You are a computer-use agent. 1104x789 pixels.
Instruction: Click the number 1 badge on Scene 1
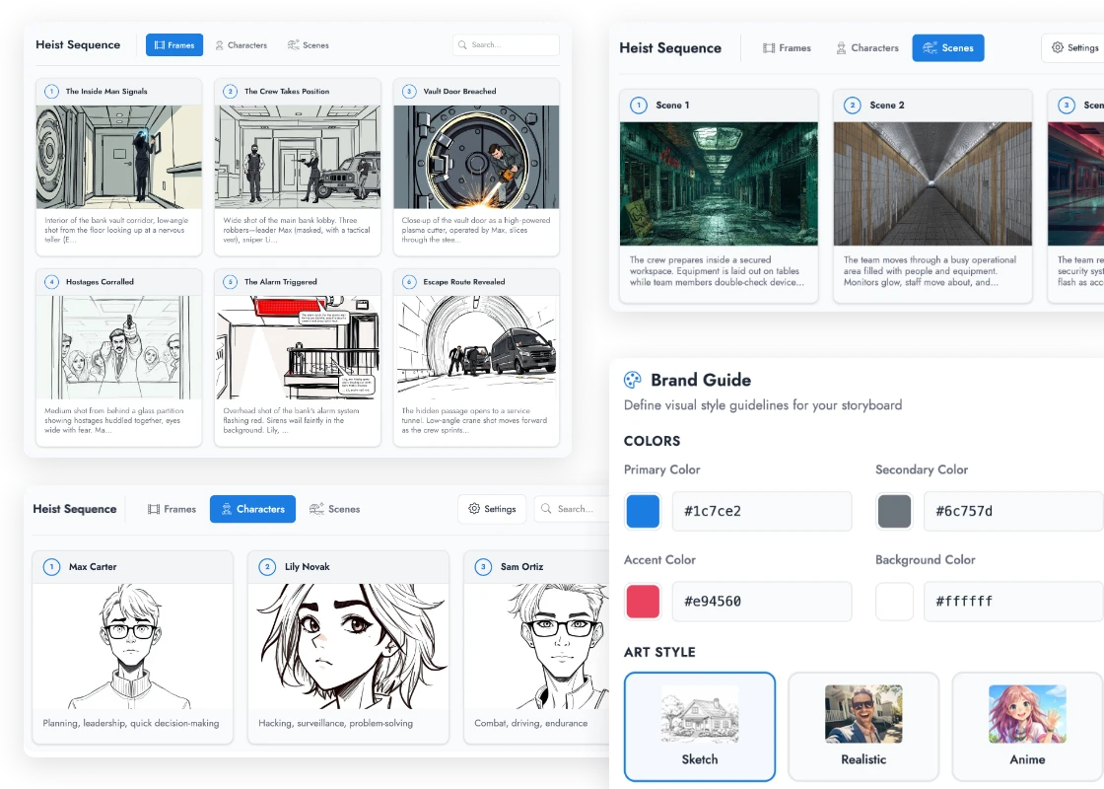tap(639, 106)
